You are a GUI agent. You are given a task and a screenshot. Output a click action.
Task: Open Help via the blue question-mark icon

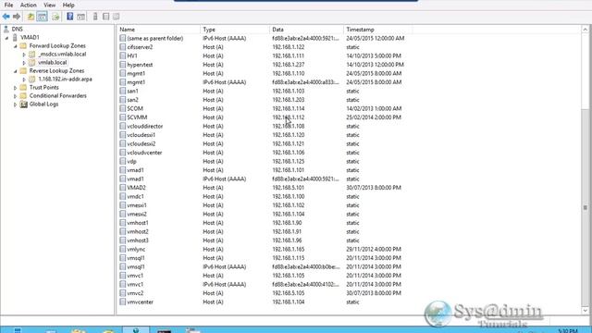click(x=70, y=17)
